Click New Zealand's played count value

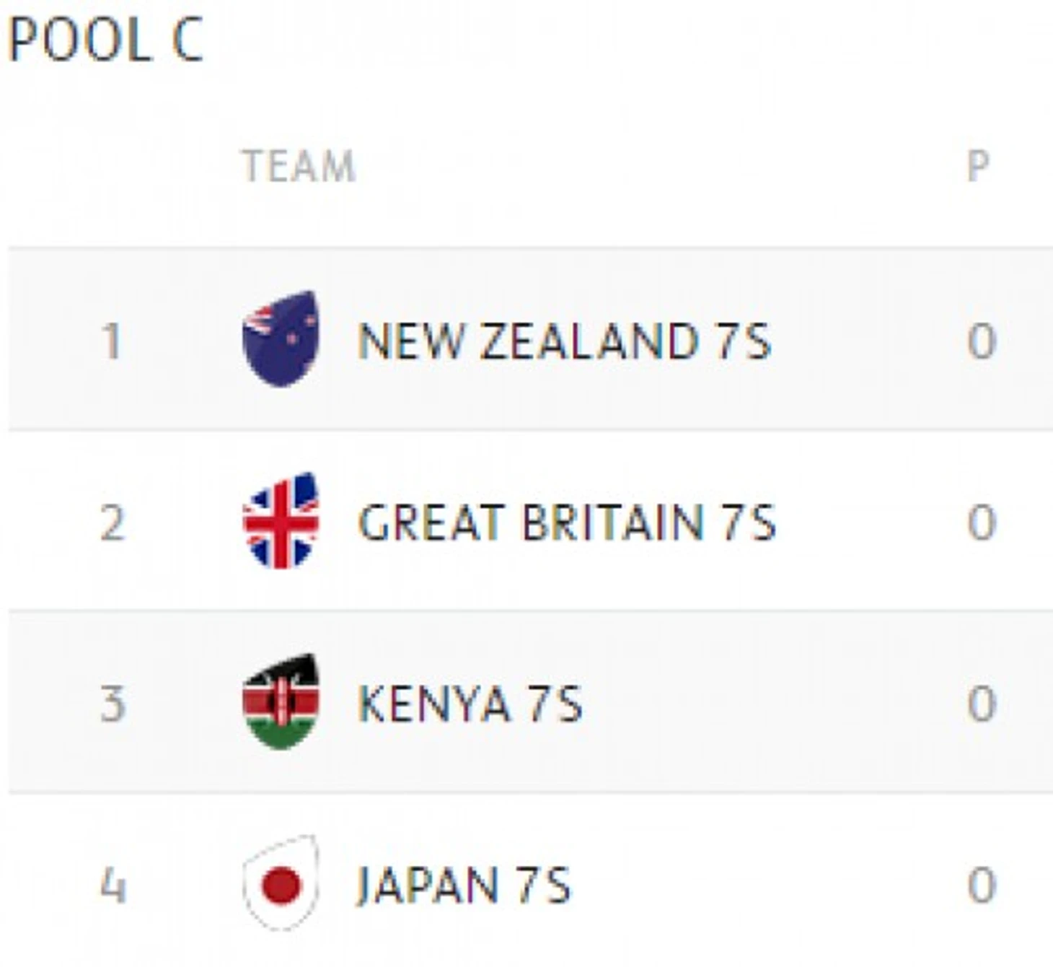(982, 341)
